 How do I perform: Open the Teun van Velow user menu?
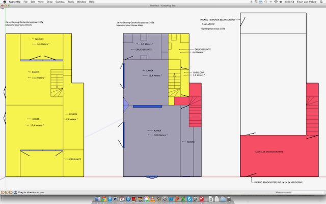pos(307,2)
